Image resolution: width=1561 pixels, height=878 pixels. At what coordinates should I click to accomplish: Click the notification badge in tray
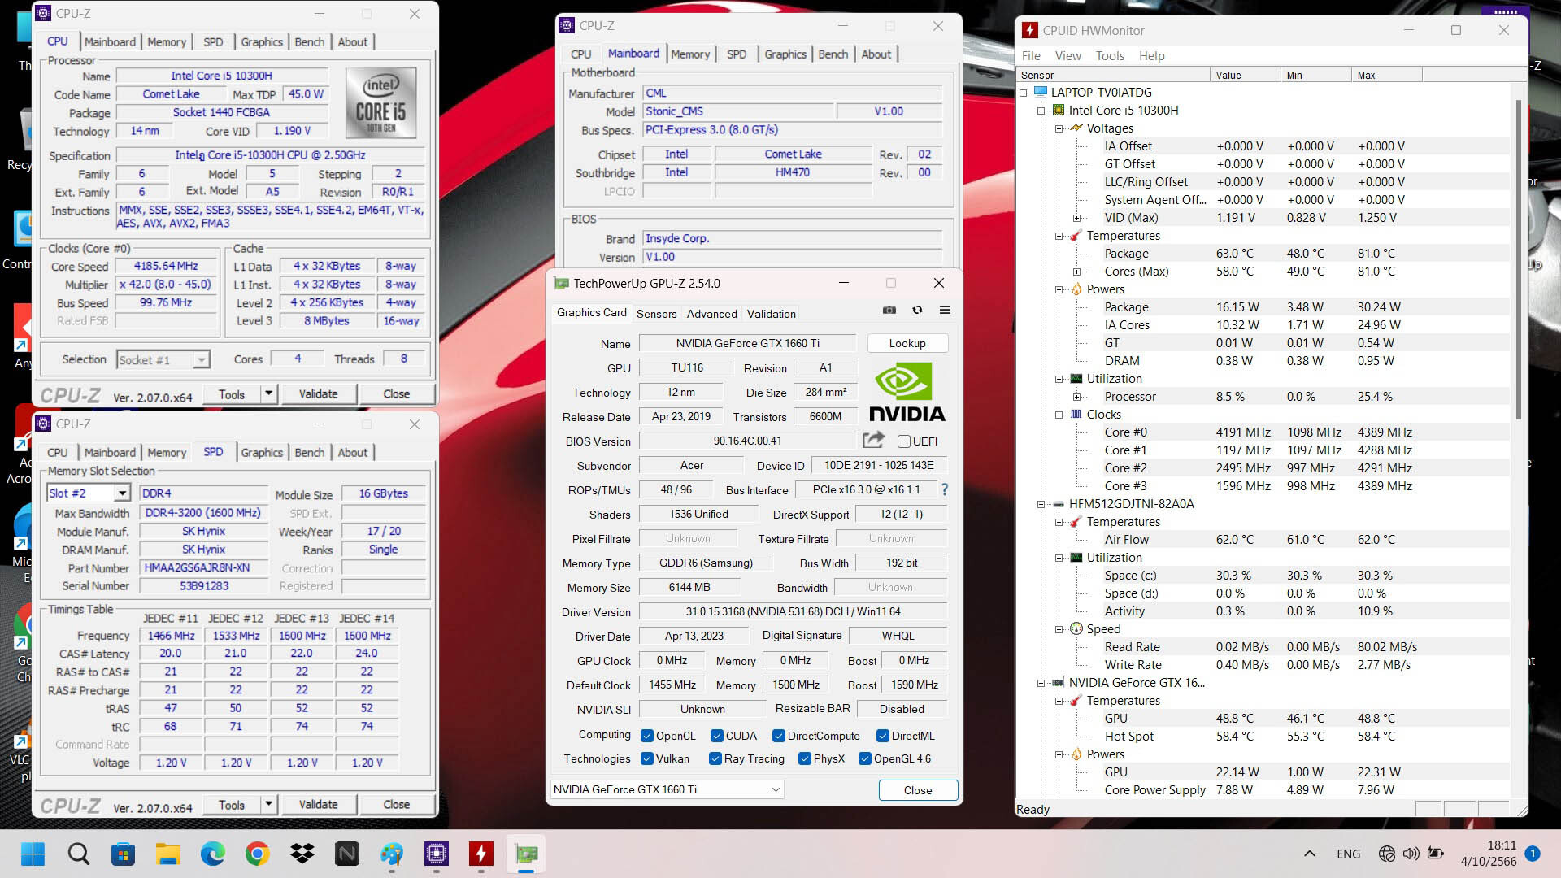click(x=1533, y=854)
